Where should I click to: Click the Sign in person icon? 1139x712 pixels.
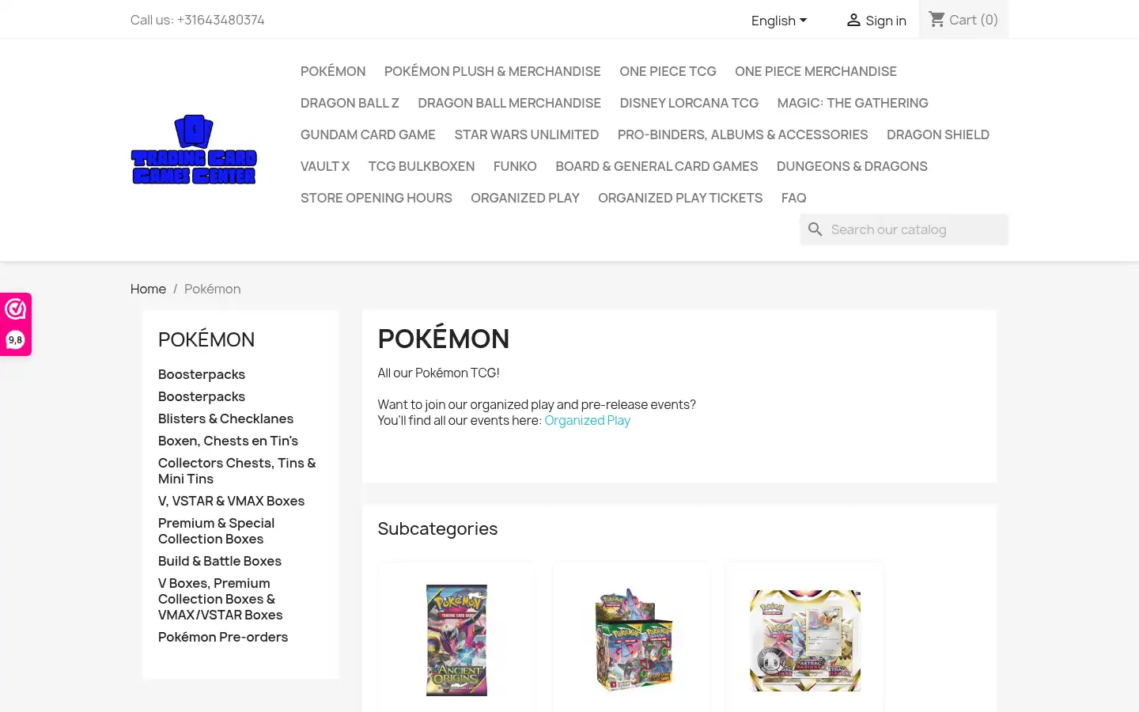(853, 21)
